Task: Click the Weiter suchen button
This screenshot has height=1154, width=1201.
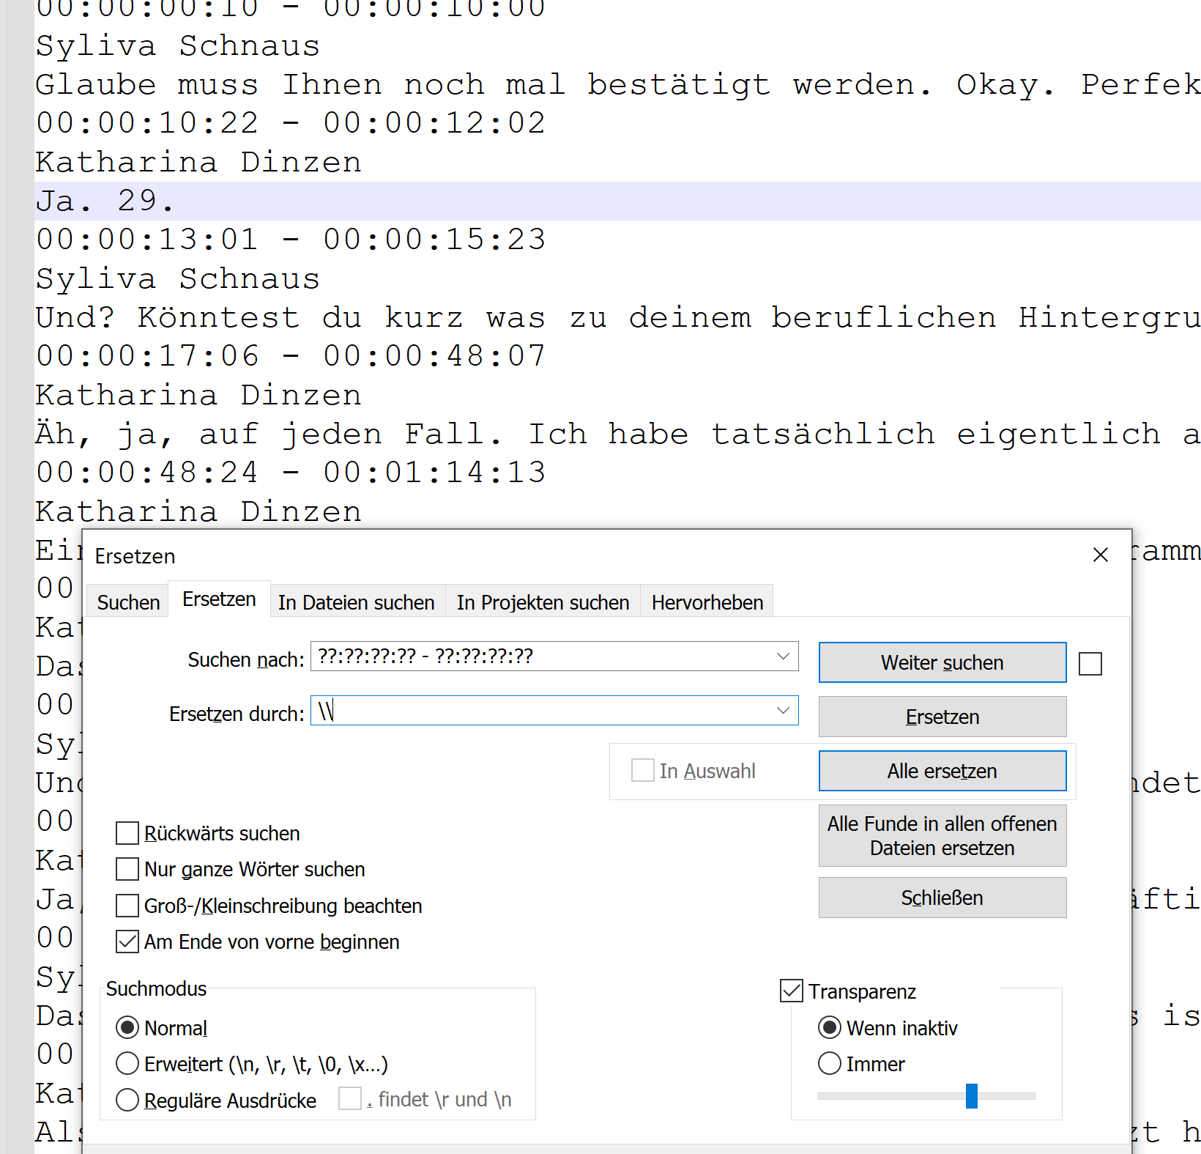Action: click(942, 662)
